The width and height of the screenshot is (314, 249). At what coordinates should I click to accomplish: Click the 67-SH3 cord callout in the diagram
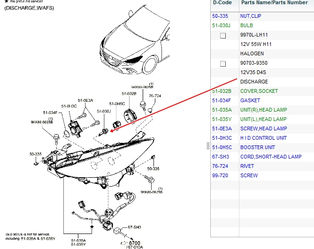(135, 227)
